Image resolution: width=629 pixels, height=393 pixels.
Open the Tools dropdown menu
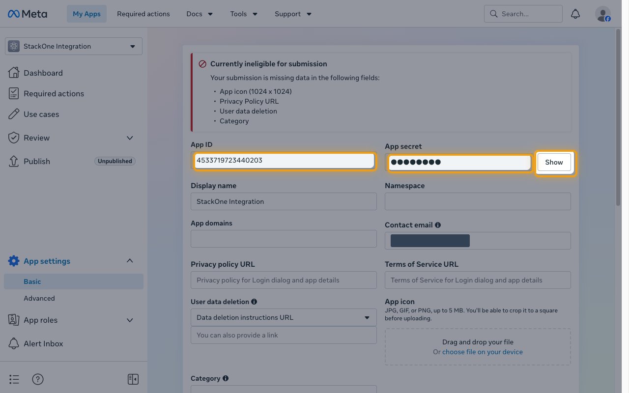244,14
